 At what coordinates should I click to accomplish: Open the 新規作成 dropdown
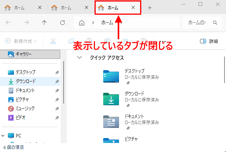[x=21, y=41]
